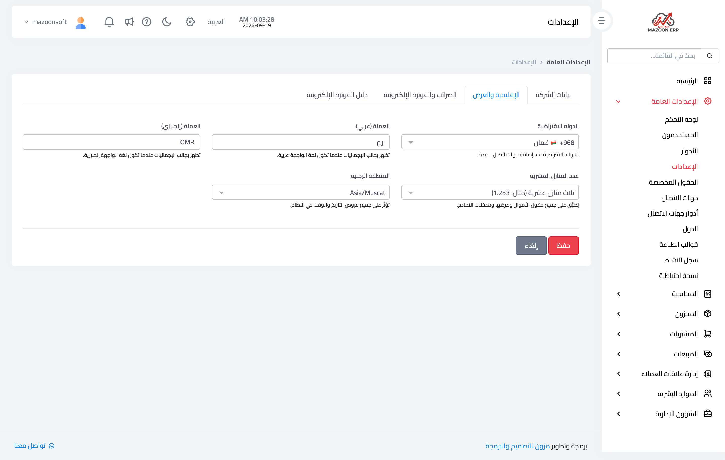This screenshot has height=460, width=725.
Task: Open أدوار جهات الاتصال in sidebar
Action: [673, 213]
